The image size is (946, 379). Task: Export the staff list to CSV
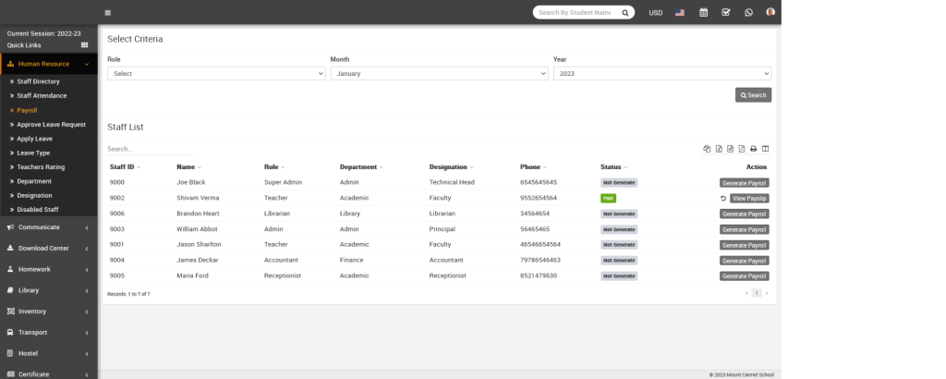(731, 149)
